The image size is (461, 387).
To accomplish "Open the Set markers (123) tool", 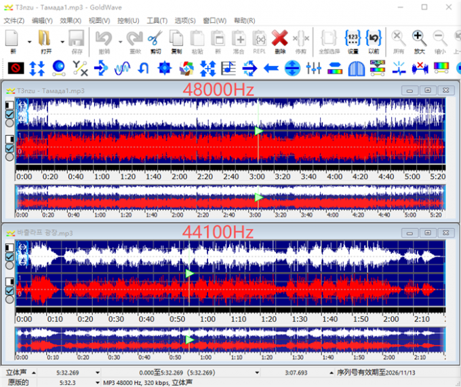I will [x=353, y=39].
